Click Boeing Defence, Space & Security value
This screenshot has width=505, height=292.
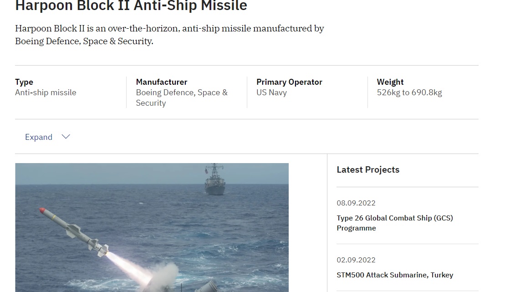pyautogui.click(x=181, y=97)
